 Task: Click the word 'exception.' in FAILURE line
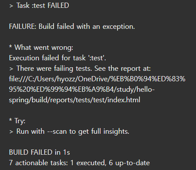119,27
